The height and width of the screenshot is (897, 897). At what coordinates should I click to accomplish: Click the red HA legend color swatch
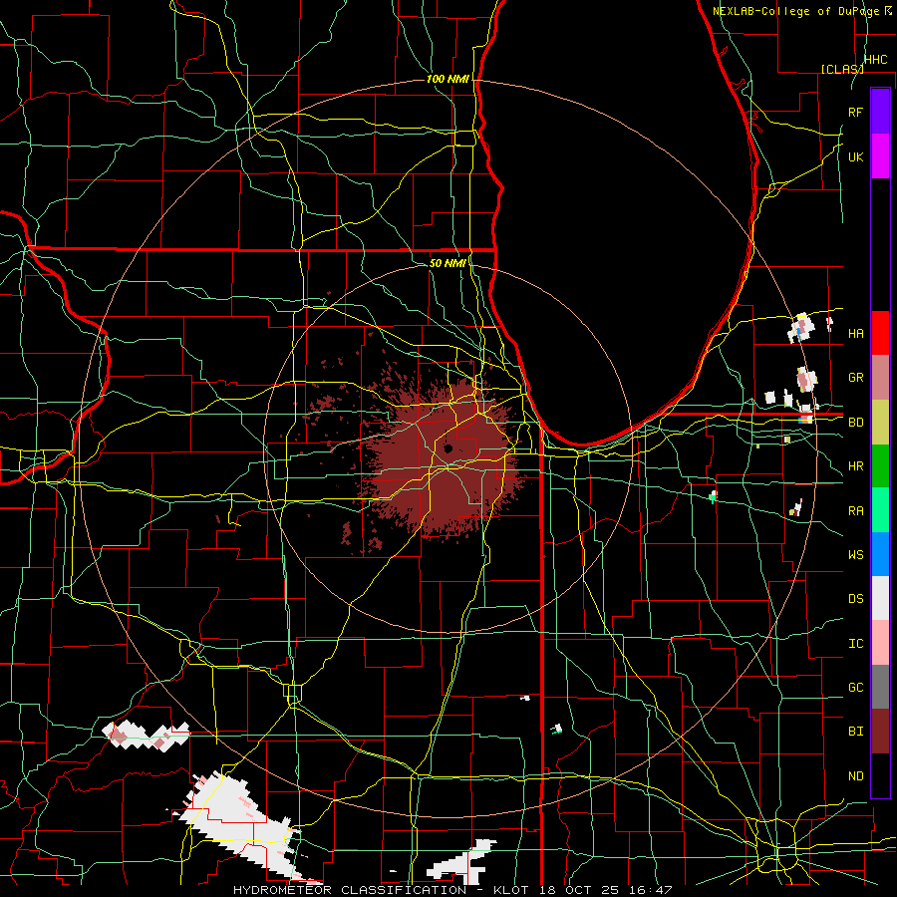[x=880, y=333]
